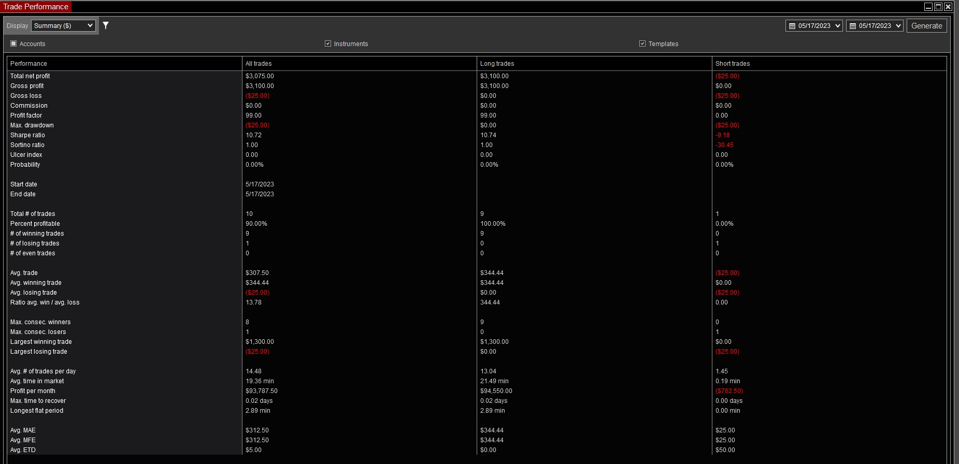The height and width of the screenshot is (464, 959).
Task: Select the Avg. MFE row label
Action: point(23,440)
